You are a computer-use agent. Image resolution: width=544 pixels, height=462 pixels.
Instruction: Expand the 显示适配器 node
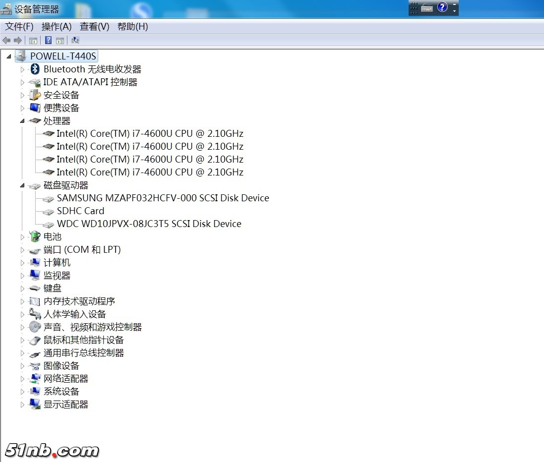(x=22, y=404)
